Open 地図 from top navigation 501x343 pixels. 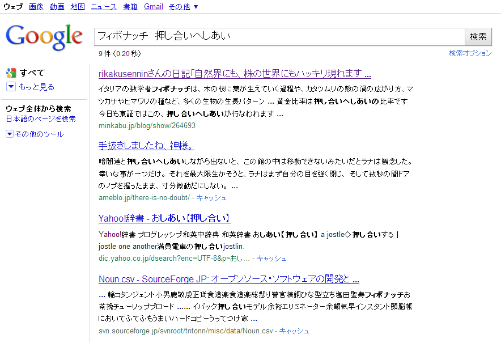point(78,7)
